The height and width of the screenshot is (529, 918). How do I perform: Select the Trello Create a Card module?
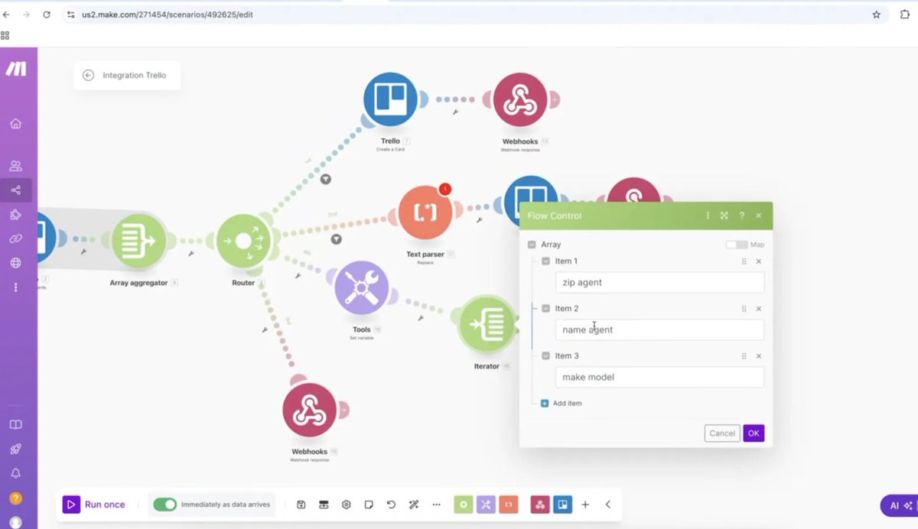coord(391,99)
